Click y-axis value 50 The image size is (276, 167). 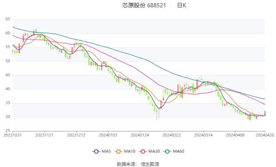tap(8, 61)
